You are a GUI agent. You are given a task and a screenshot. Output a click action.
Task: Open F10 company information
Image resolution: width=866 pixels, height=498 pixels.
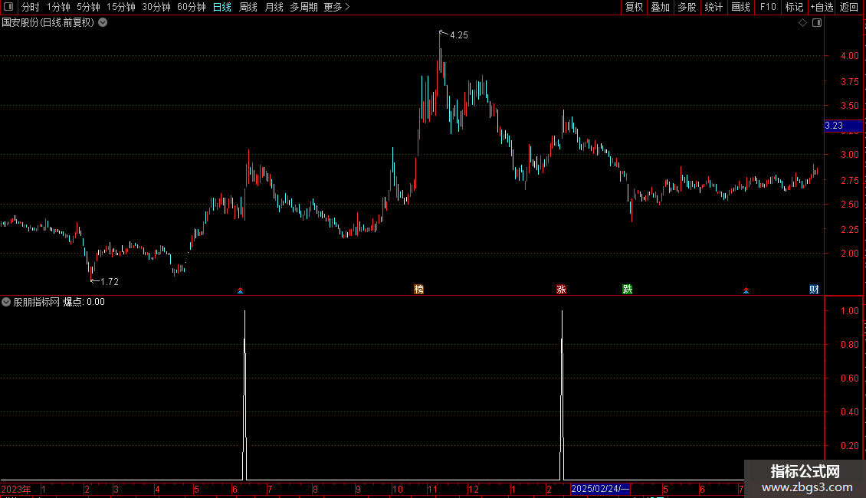click(x=768, y=7)
